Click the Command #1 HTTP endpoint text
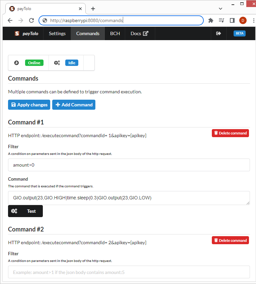This screenshot has height=284, width=256. [x=77, y=136]
